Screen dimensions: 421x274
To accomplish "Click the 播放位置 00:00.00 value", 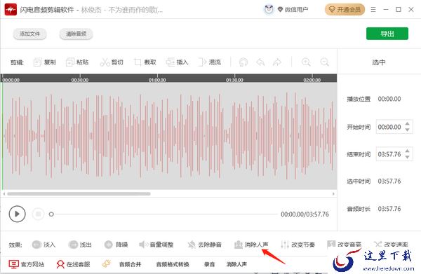I will (x=389, y=99).
